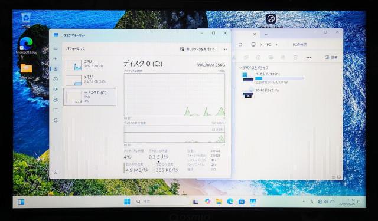Click 新しいタスクを実行する (run new task) button

click(197, 49)
